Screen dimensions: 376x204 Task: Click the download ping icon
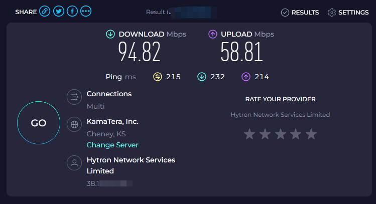[x=202, y=77]
